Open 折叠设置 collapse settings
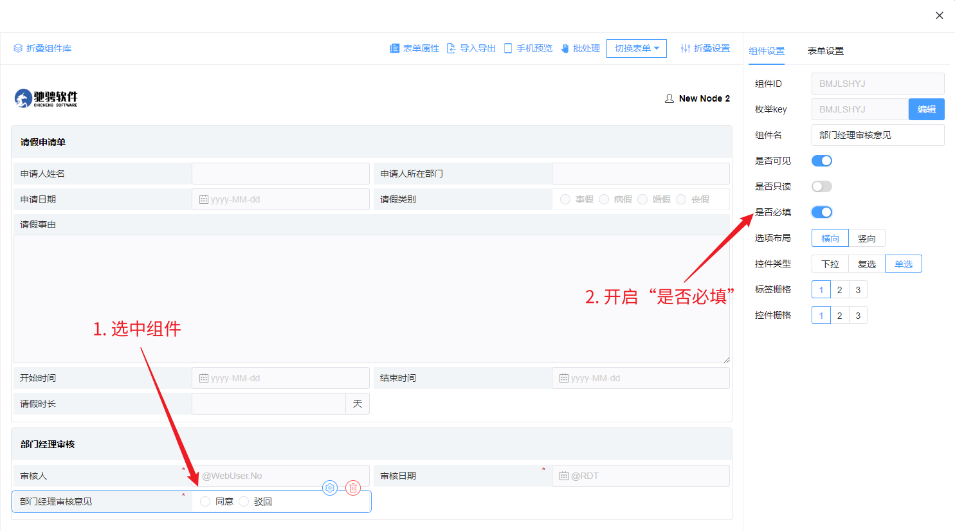This screenshot has width=955, height=531. point(705,48)
